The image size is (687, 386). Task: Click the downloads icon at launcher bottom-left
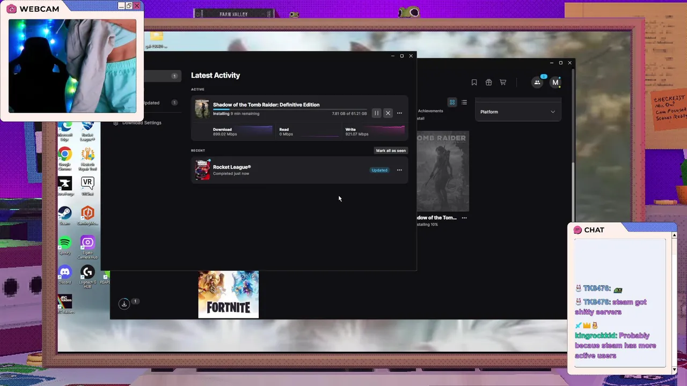pos(124,303)
